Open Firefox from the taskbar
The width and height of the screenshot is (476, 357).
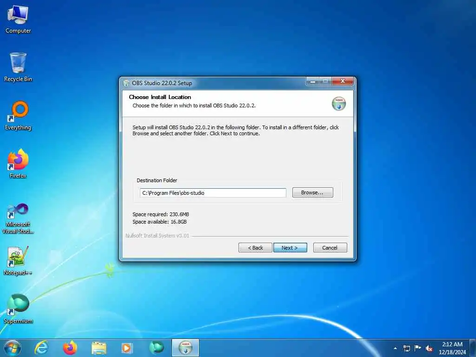(70, 348)
